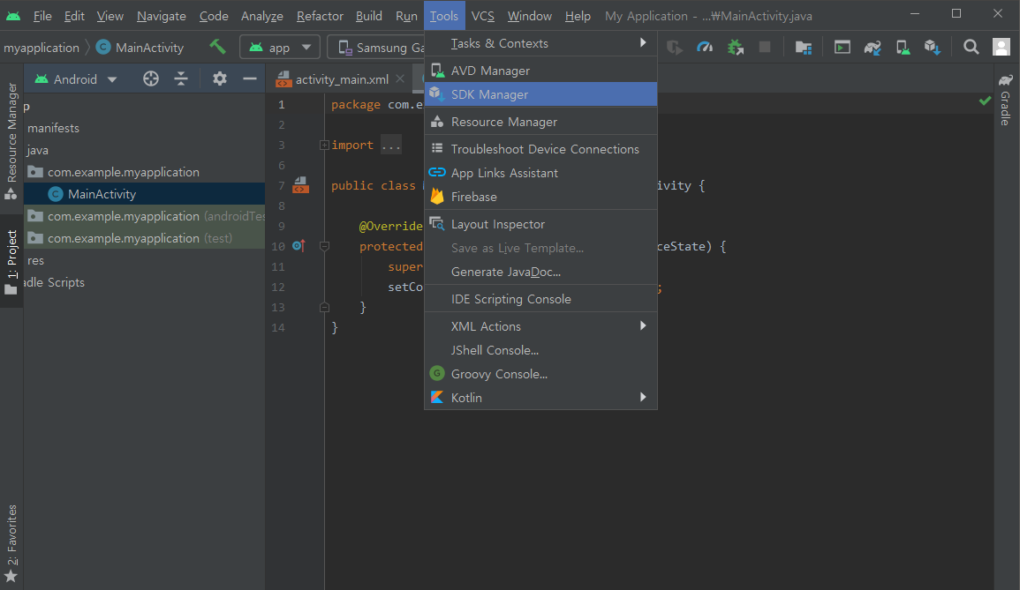Click the Run Anything icon in toolbar
This screenshot has width=1020, height=590.
842,47
